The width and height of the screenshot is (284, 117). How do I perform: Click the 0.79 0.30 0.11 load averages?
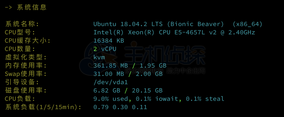(x=120, y=107)
